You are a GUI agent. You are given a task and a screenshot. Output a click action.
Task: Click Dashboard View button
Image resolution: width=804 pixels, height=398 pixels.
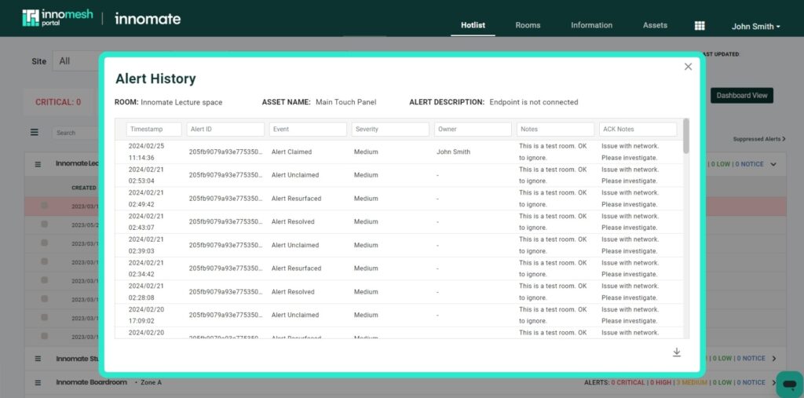[741, 96]
